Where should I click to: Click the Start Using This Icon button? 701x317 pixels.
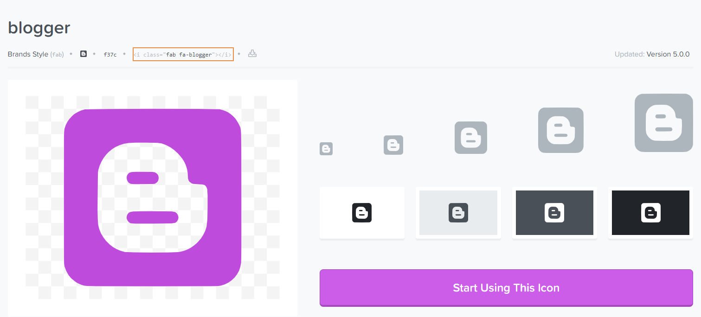tap(506, 288)
